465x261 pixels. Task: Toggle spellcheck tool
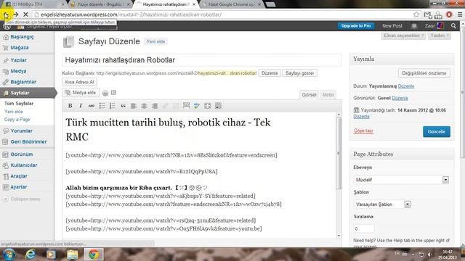(x=197, y=106)
